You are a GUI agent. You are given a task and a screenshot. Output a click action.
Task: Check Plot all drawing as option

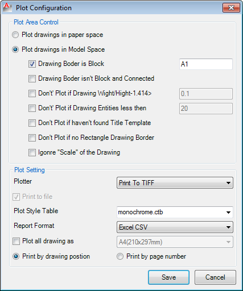(16, 242)
